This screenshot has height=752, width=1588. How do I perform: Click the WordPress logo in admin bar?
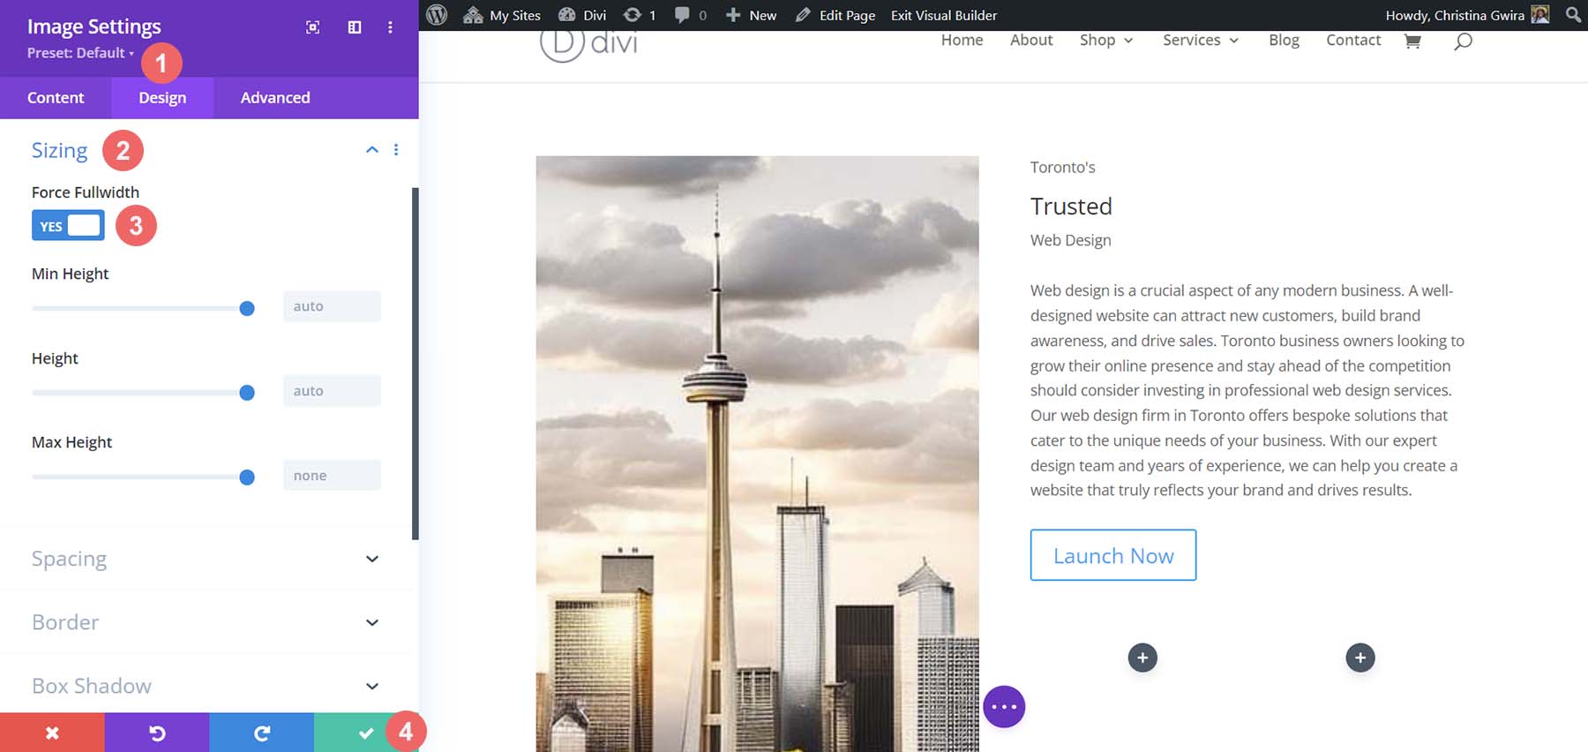(x=437, y=15)
